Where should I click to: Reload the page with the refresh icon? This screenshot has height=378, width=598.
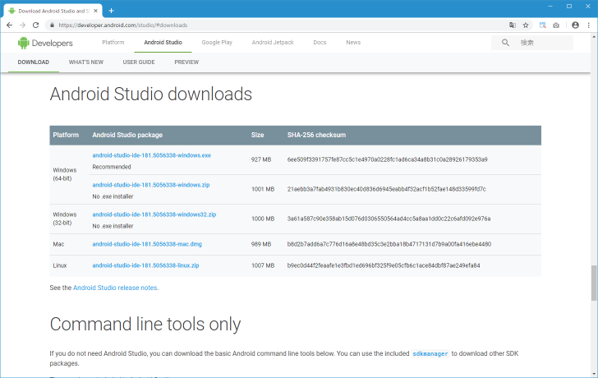point(35,25)
